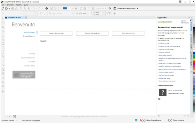This screenshot has width=196, height=123.
Task: Open the Strumenti menu
Action: (10, 5)
